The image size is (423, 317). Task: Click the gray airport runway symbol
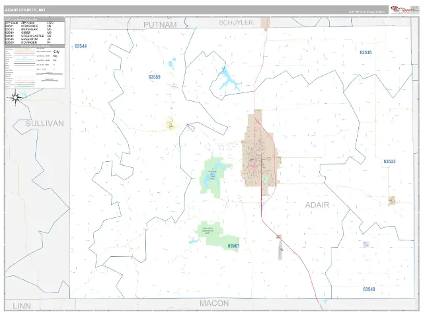(x=280, y=250)
